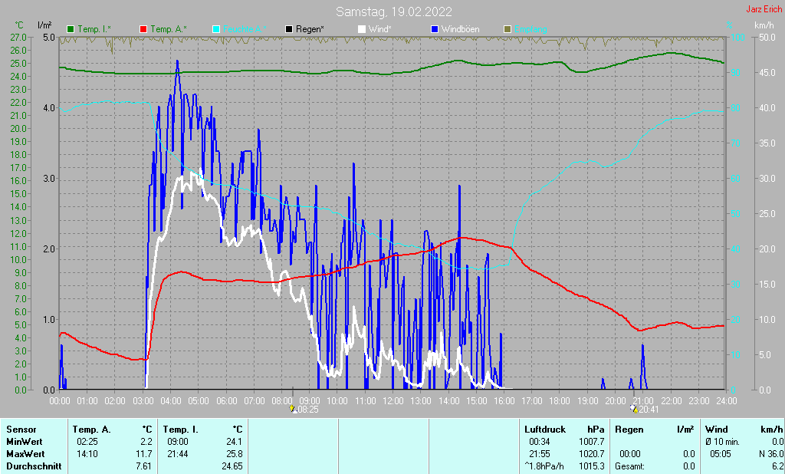Click the 'Sensor' table header
Image resolution: width=785 pixels, height=474 pixels.
click(x=21, y=430)
